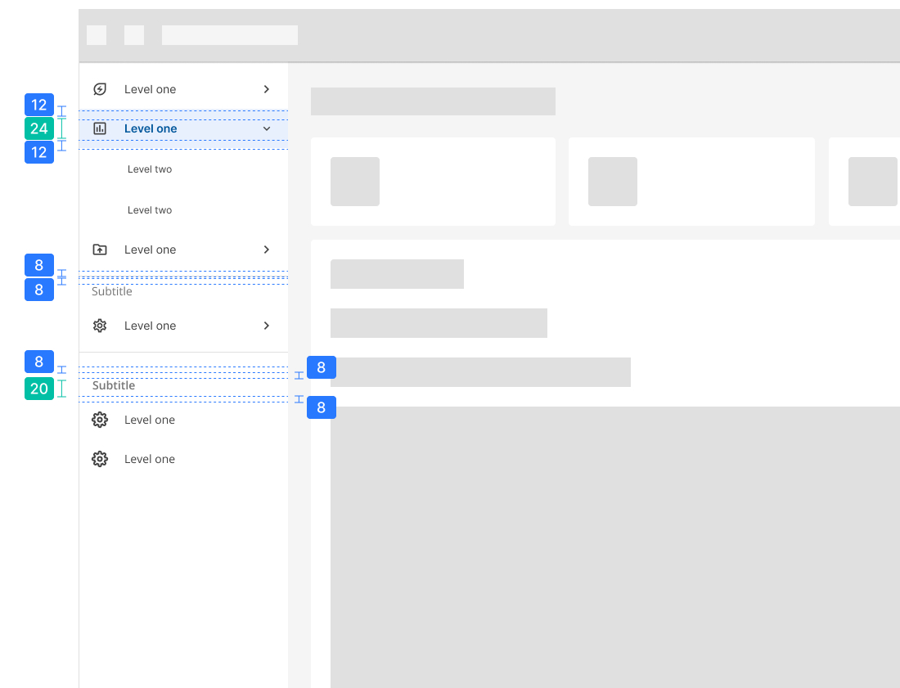Click the gear icon directly below the bold Subtitle

100,420
